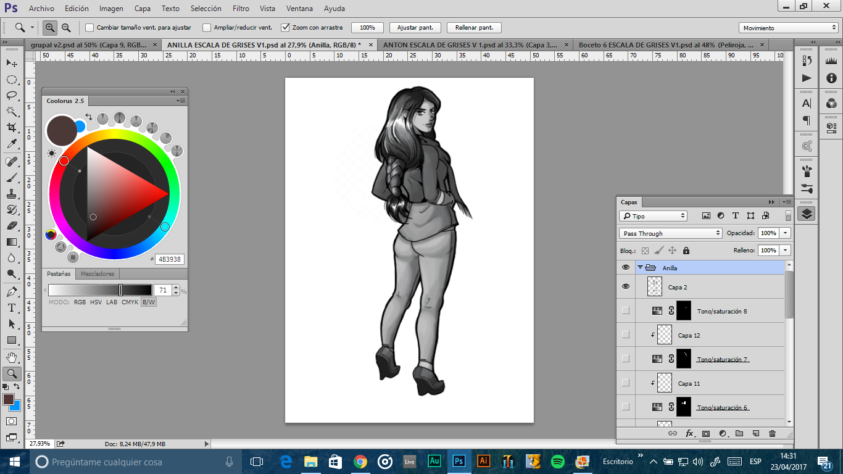Disable Zoom con arrastre checkbox
The height and width of the screenshot is (474, 843).
coord(285,27)
